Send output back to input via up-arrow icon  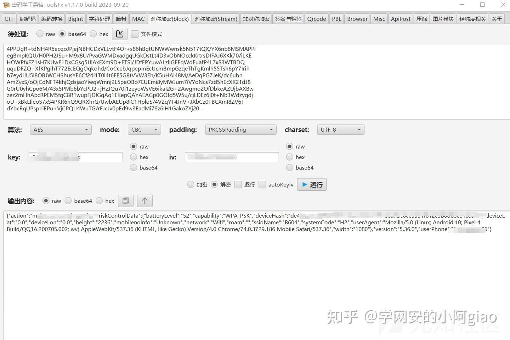(144, 201)
